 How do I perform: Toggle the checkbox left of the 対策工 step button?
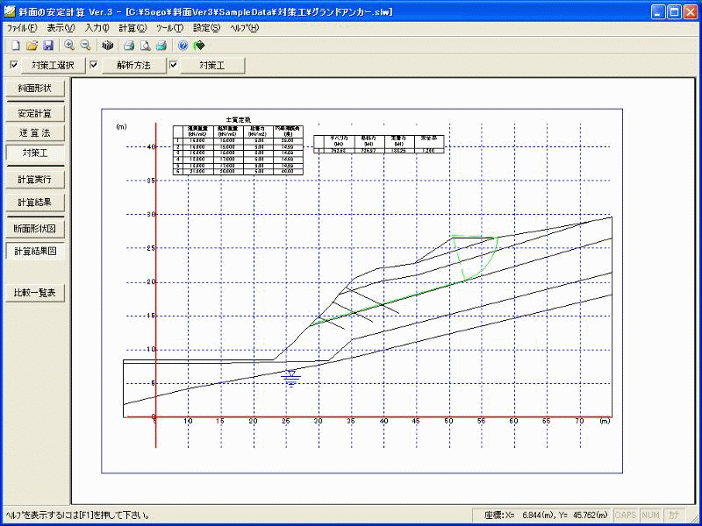(173, 65)
